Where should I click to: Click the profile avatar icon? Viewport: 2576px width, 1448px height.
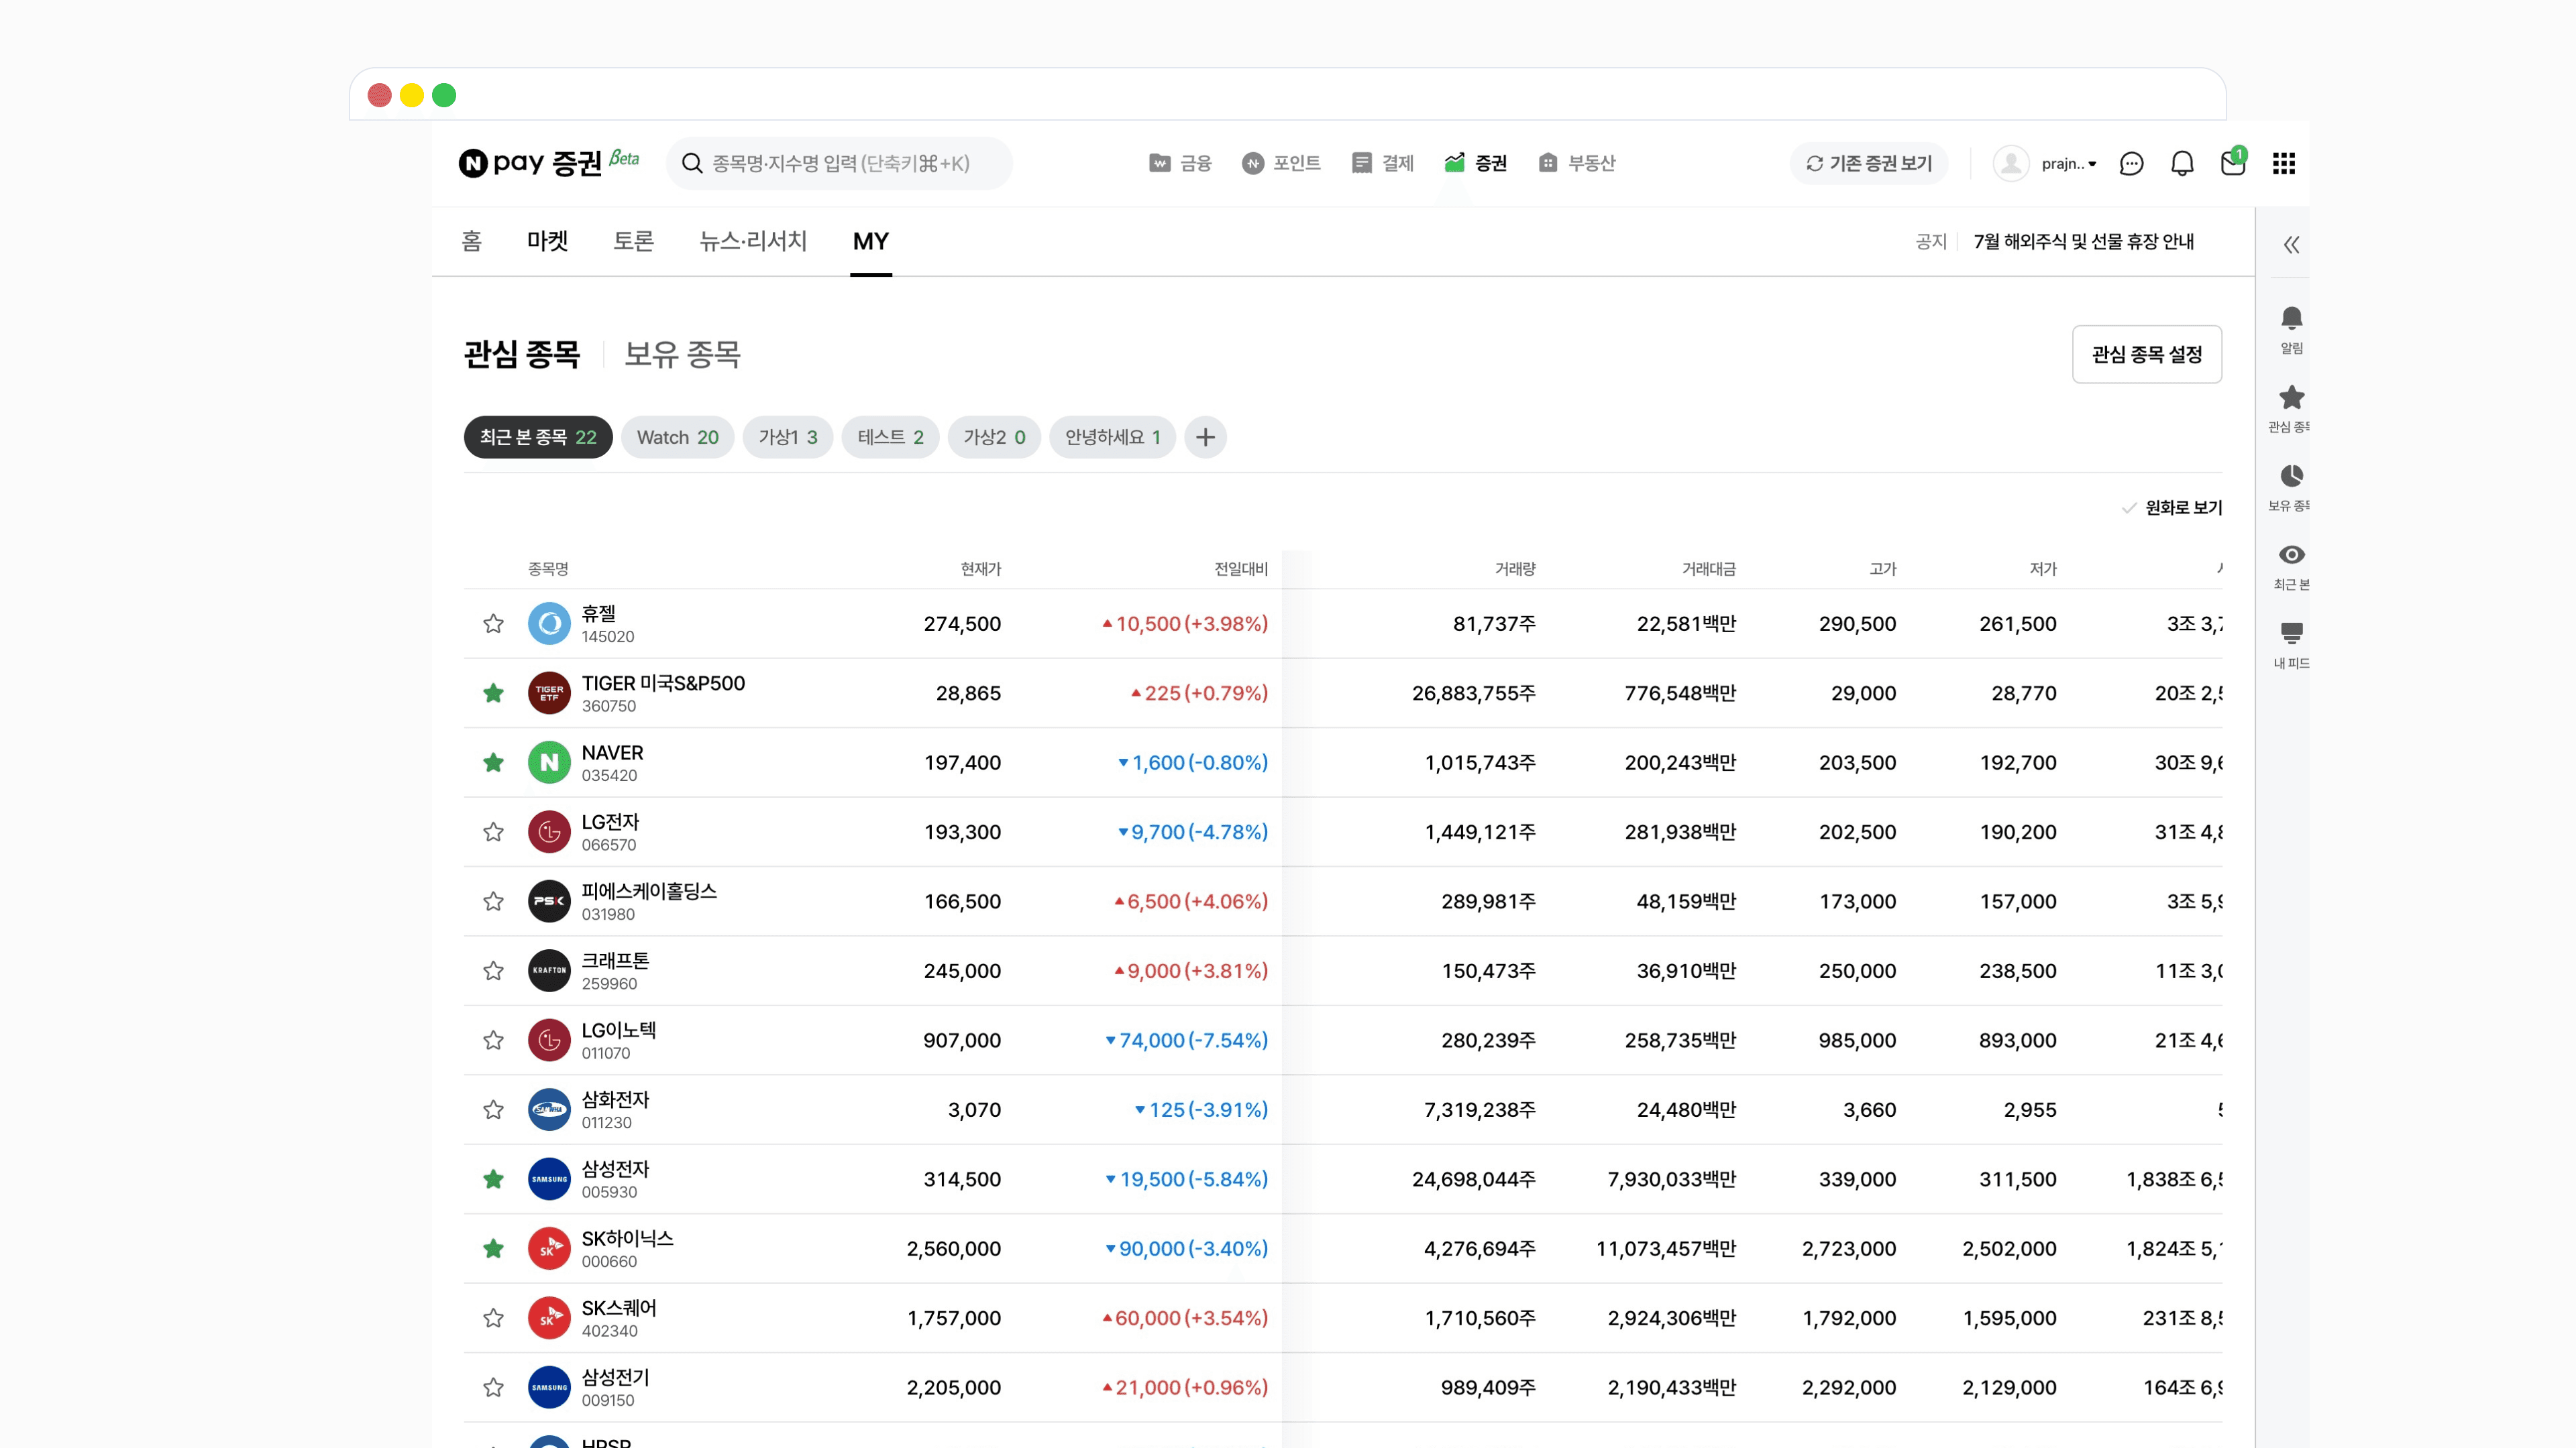click(2011, 163)
